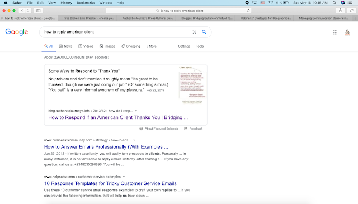358x204 pixels.
Task: Click the battery status icon
Action: click(x=286, y=3)
